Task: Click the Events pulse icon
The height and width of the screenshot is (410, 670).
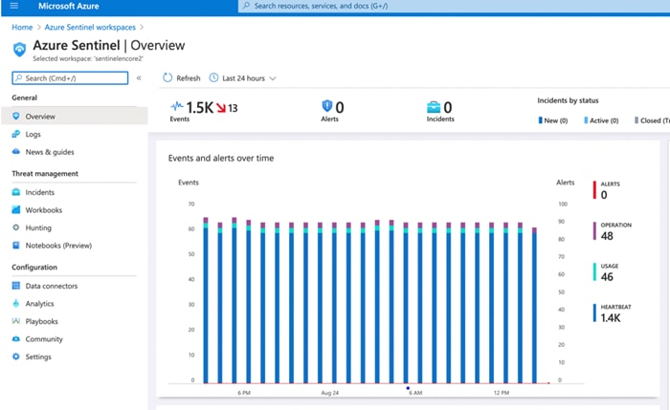Action: (176, 106)
